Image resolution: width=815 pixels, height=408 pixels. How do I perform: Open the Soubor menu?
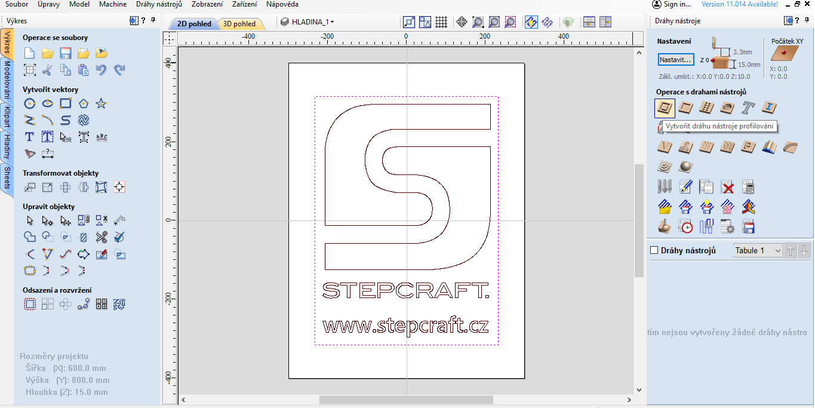click(x=16, y=4)
